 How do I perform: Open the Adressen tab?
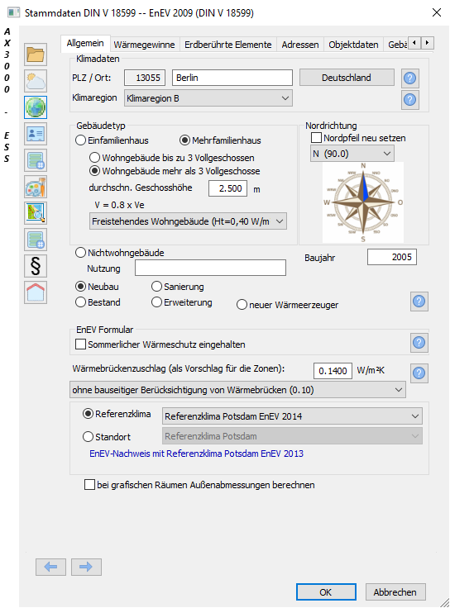(x=300, y=45)
